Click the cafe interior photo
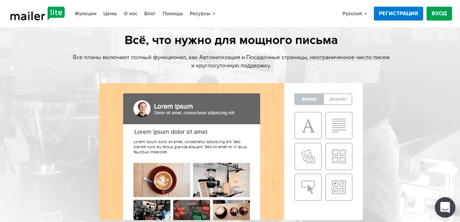Screen dimensions: 460x222 152,210
